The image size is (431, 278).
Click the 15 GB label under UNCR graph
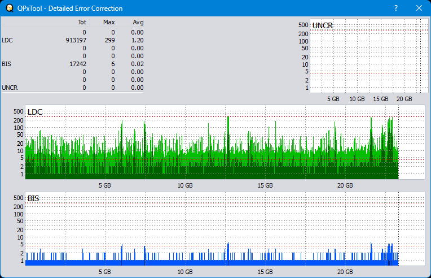pos(381,99)
